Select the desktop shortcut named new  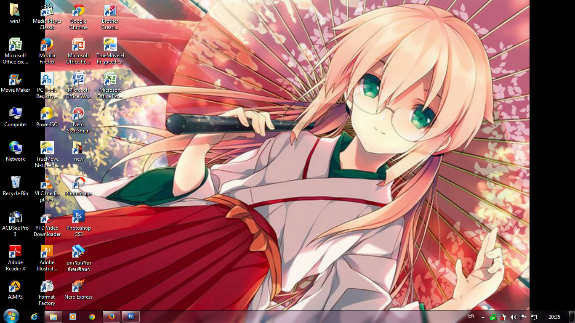pos(79,152)
